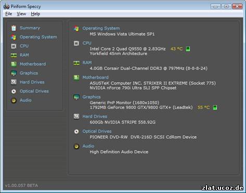The image size is (246, 193).
Task: Click the green GPU temperature indicator icon
Action: [x=215, y=107]
